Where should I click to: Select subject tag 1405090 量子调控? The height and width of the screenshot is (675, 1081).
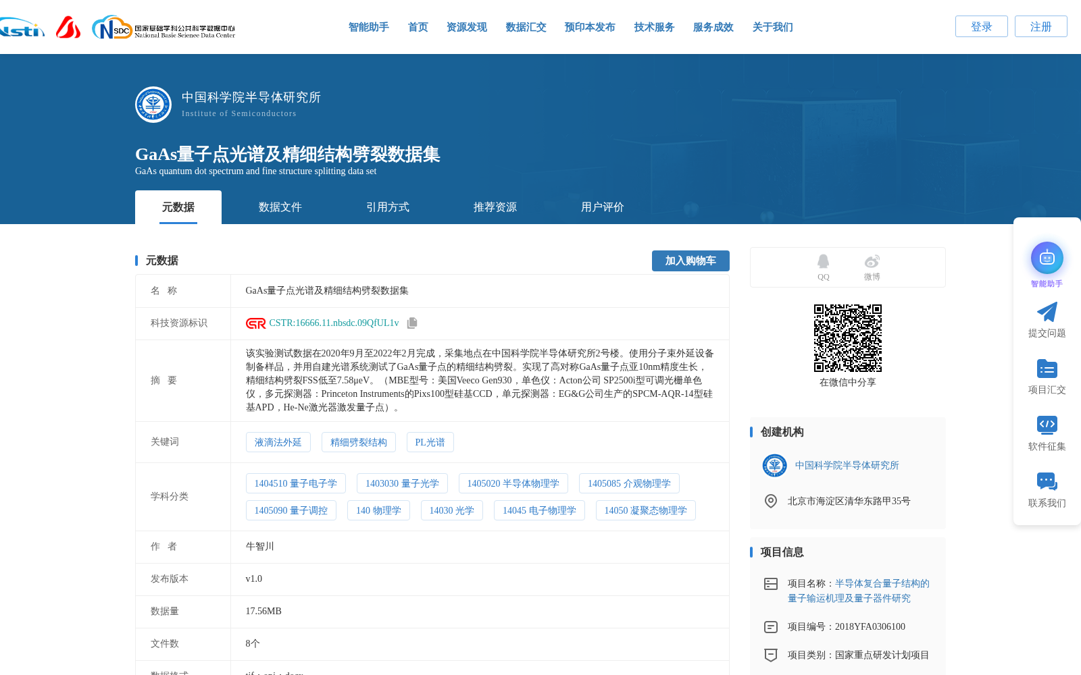291,510
